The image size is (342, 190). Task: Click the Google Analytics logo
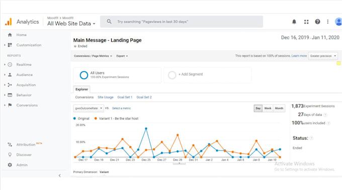click(x=8, y=22)
